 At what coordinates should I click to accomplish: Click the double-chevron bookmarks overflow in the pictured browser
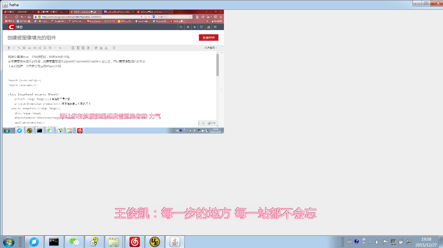(207, 21)
